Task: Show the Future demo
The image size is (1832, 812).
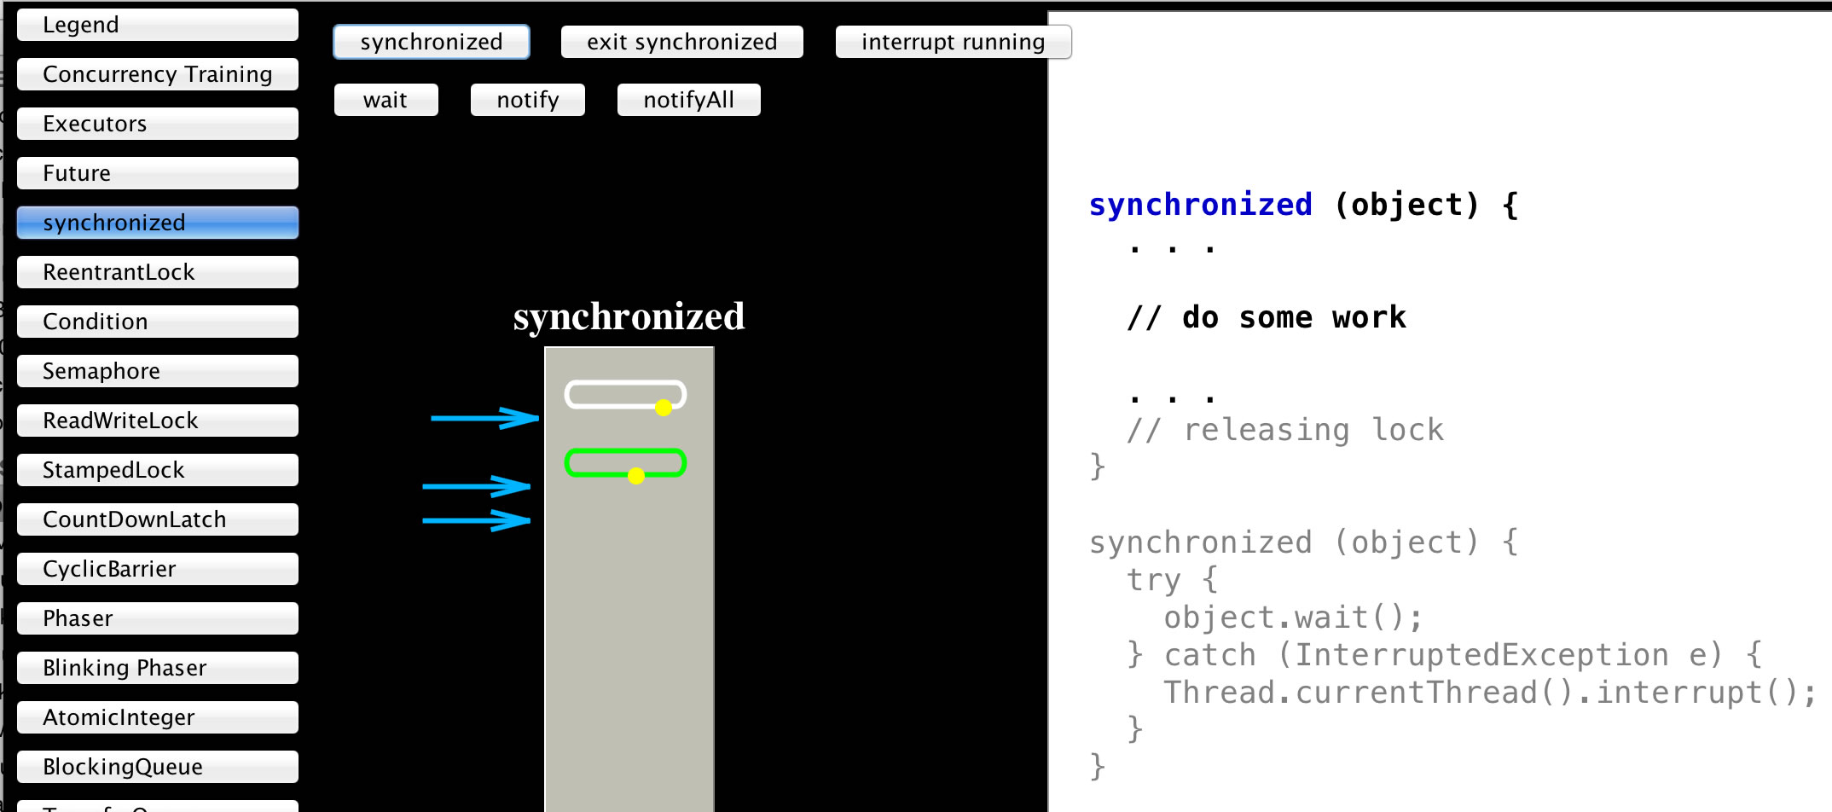Action: [158, 173]
